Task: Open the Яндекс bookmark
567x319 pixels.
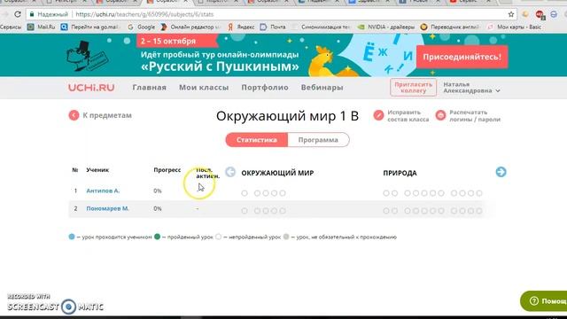Action: point(241,27)
